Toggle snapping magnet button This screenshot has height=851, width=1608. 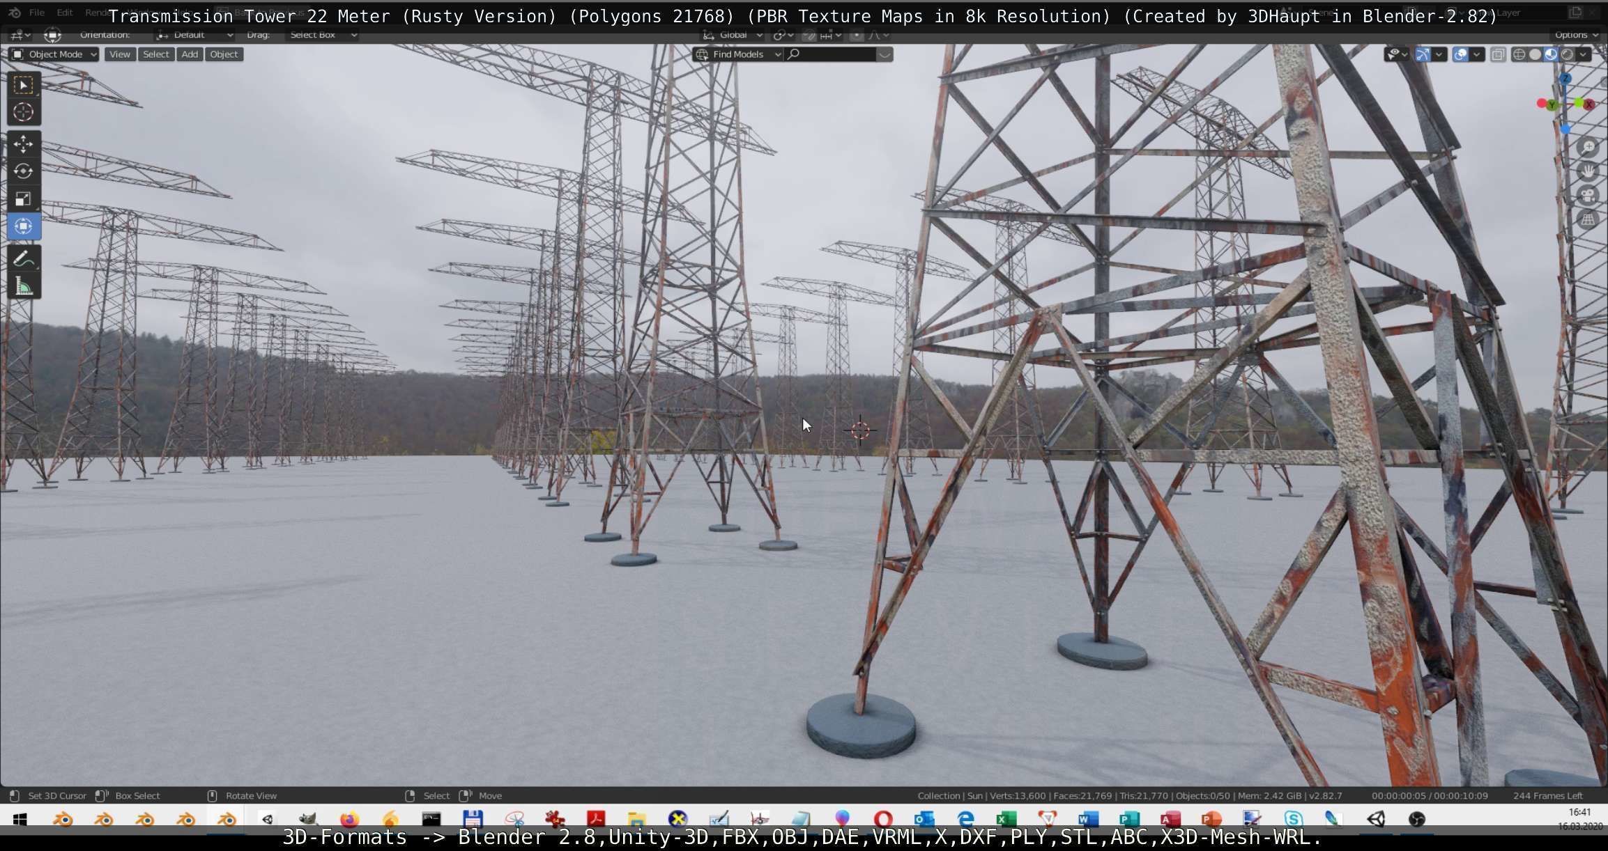click(x=809, y=35)
